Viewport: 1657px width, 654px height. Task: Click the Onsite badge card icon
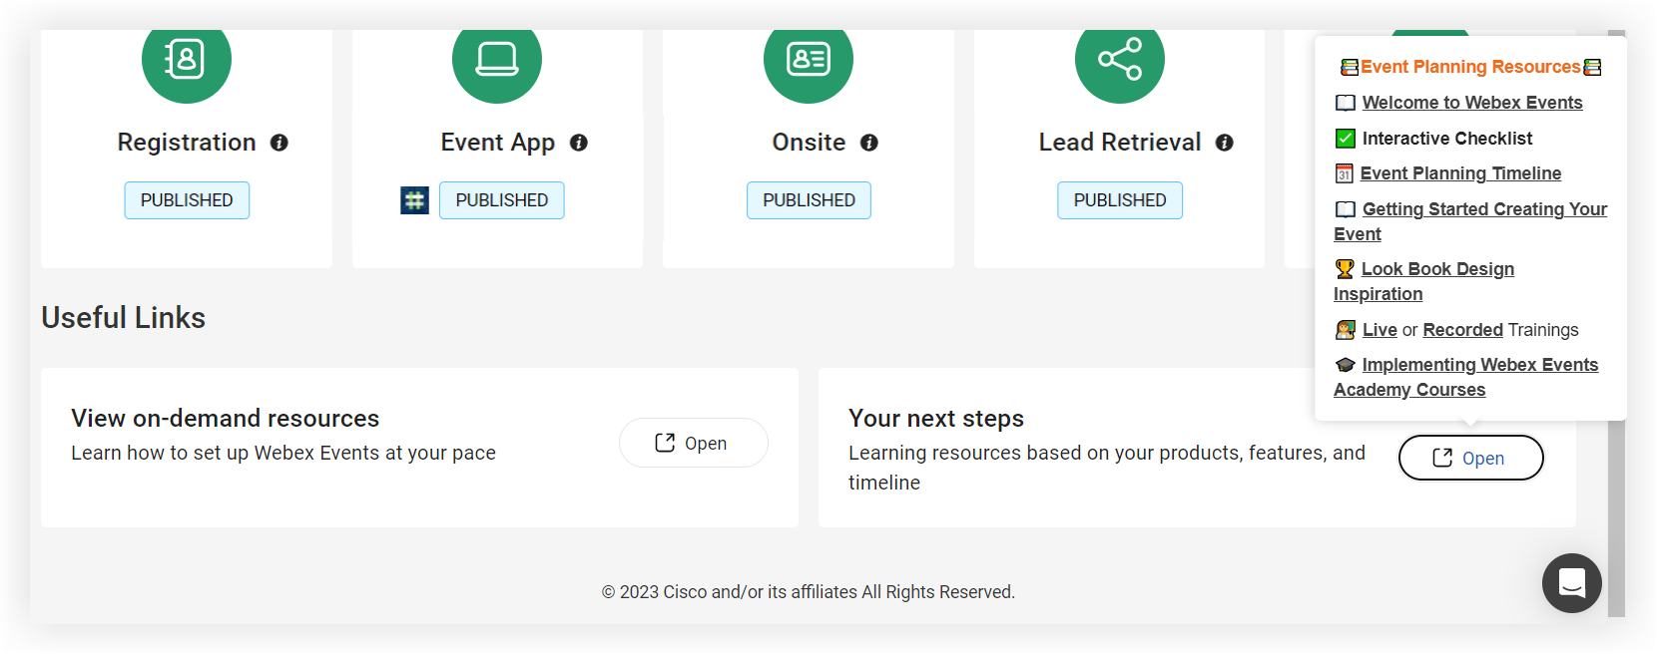pos(809,60)
